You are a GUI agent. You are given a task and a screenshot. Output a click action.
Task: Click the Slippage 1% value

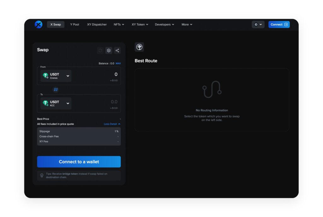pyautogui.click(x=117, y=132)
